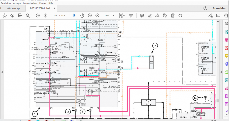Expand the left navigation pane arrow

pyautogui.click(x=2, y=72)
